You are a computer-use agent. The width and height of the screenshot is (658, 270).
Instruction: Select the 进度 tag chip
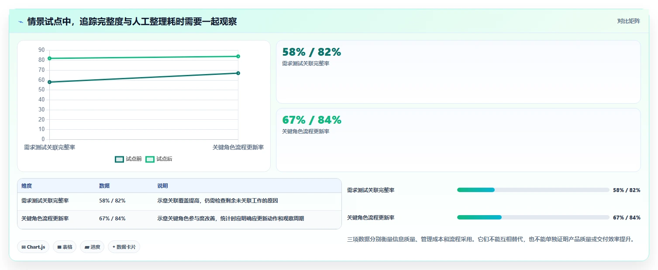(92, 247)
